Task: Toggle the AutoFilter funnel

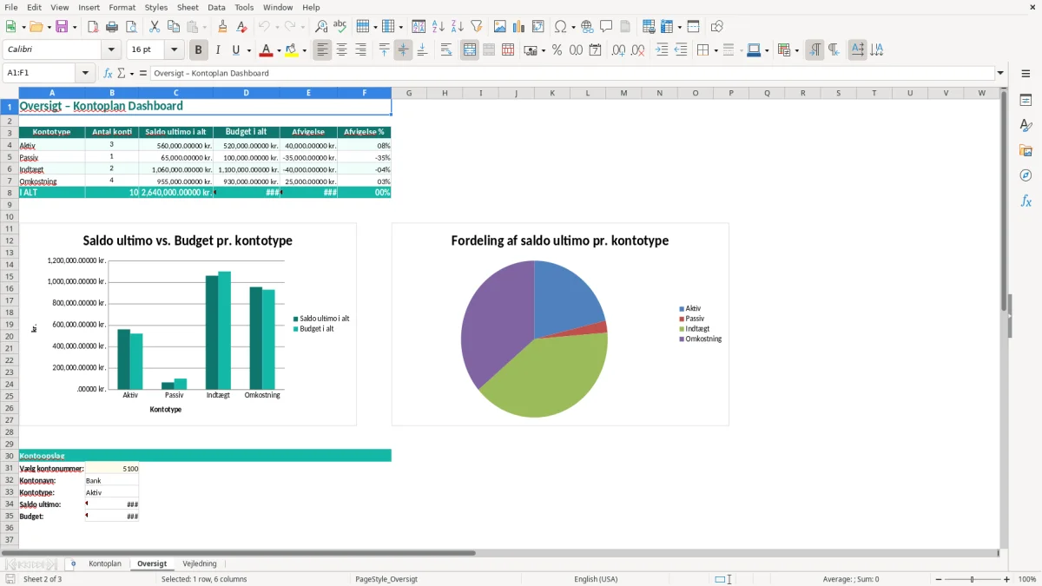Action: [476, 27]
